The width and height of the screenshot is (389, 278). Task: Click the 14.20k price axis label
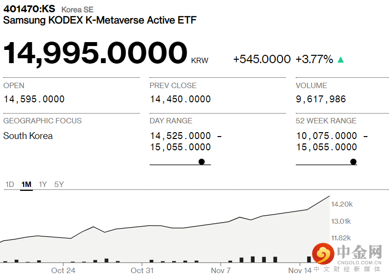tap(341, 204)
